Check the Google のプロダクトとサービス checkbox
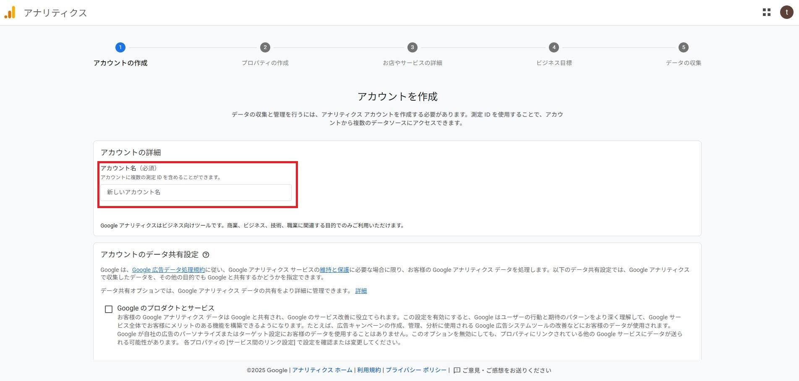Viewport: 799px width, 381px height. tap(109, 309)
